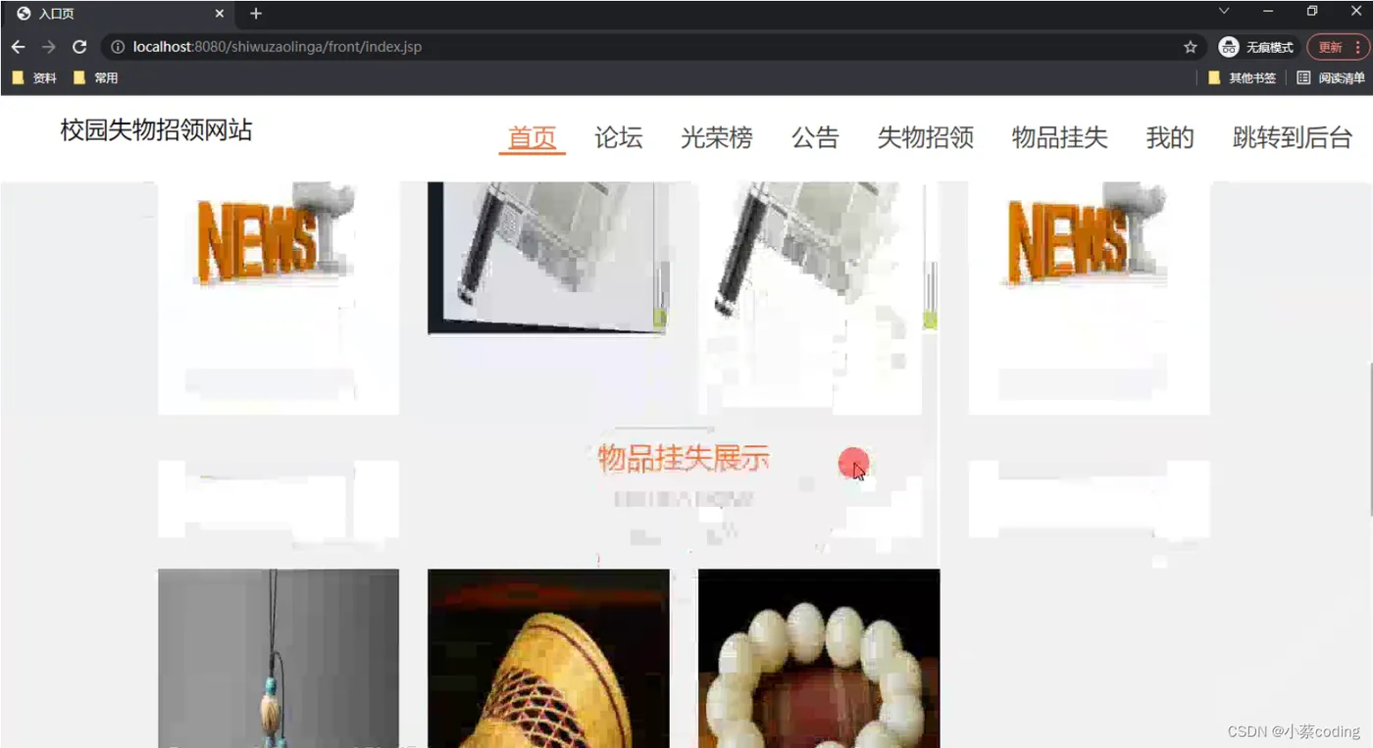Click the site info icon beside the URL

tap(117, 47)
